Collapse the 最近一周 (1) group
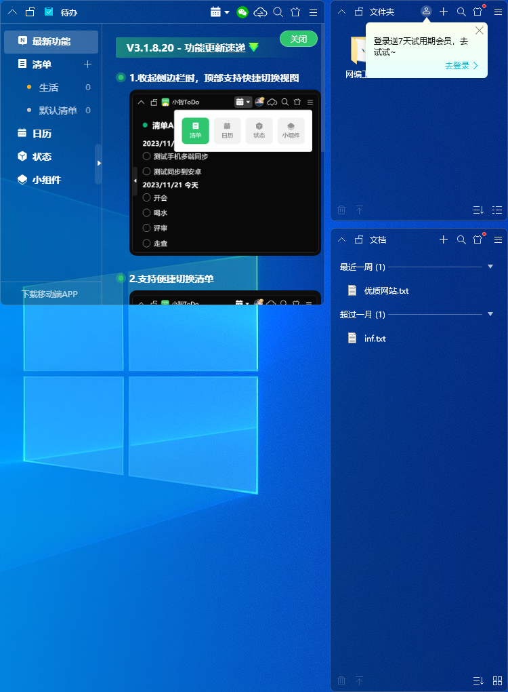 pyautogui.click(x=490, y=267)
